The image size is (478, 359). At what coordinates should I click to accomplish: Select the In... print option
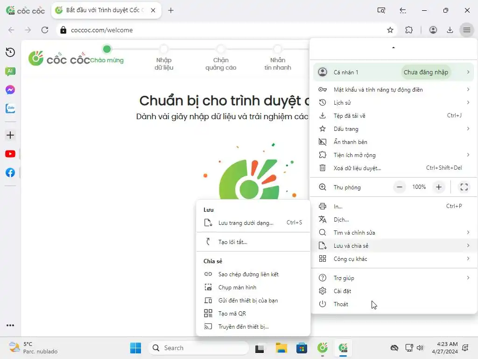(394, 207)
